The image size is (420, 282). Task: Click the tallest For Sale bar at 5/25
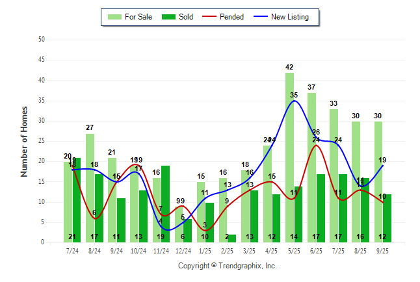(x=289, y=156)
